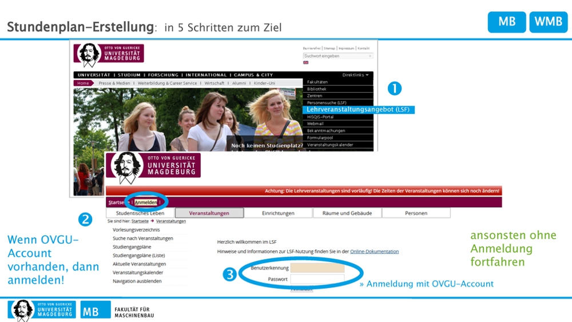Click the Kontakt link
This screenshot has width=572, height=322.
(363, 48)
